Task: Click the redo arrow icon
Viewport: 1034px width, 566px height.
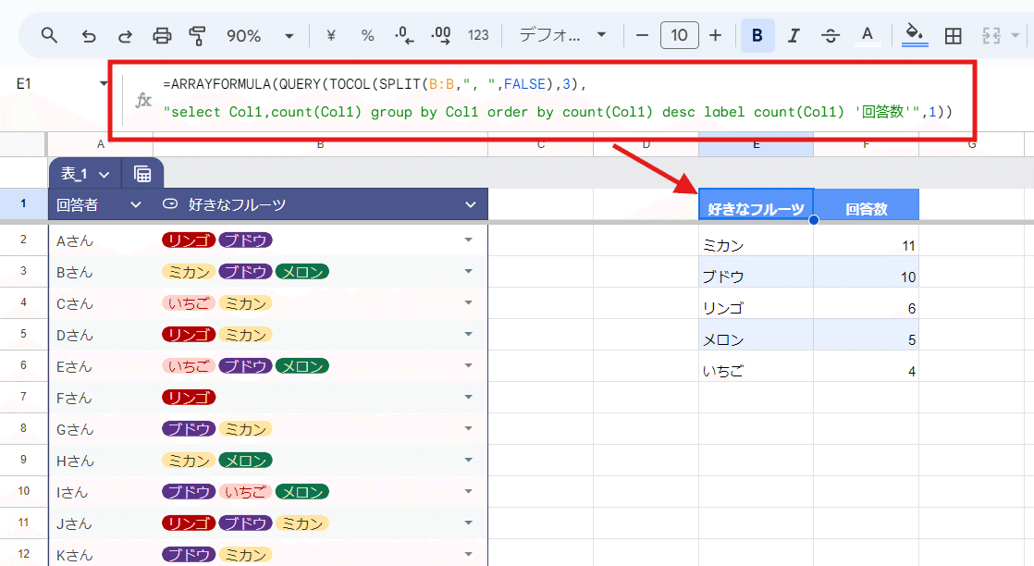Action: point(125,36)
